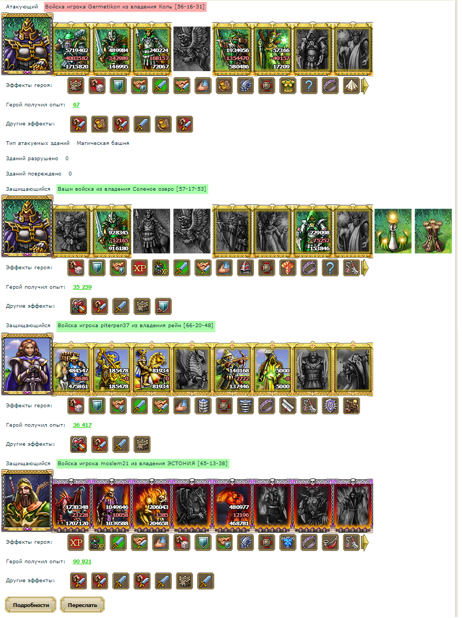
Task: Click the Подробности button
Action: [x=31, y=605]
